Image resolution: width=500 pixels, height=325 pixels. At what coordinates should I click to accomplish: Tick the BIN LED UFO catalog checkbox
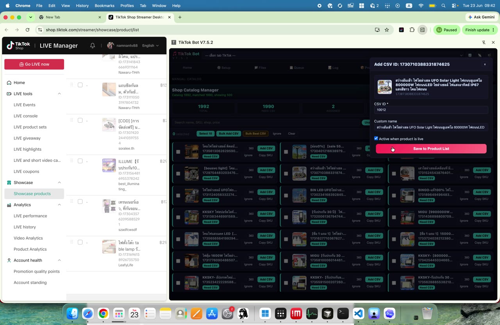click(x=286, y=195)
